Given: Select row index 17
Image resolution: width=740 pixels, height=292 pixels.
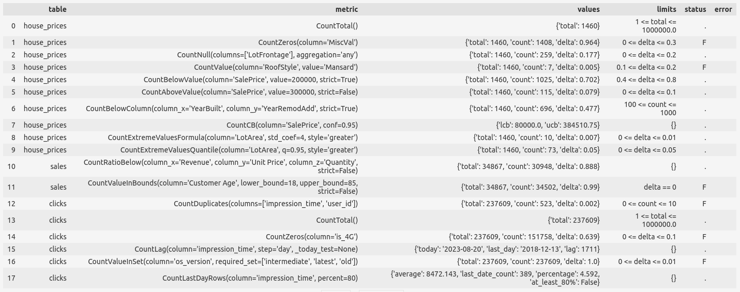Looking at the screenshot, I should (x=11, y=278).
